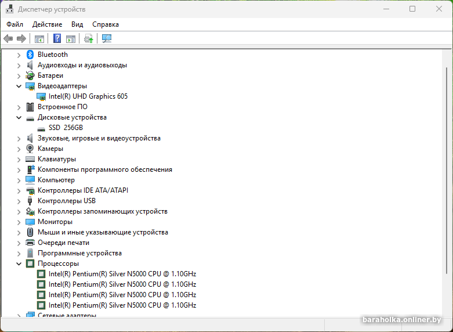Expand the Контроллеры USB category

click(19, 201)
